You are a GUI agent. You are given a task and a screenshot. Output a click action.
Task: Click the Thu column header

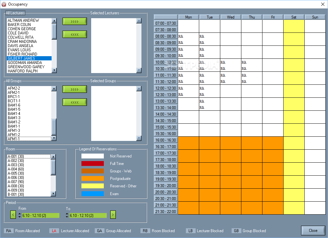pos(252,17)
